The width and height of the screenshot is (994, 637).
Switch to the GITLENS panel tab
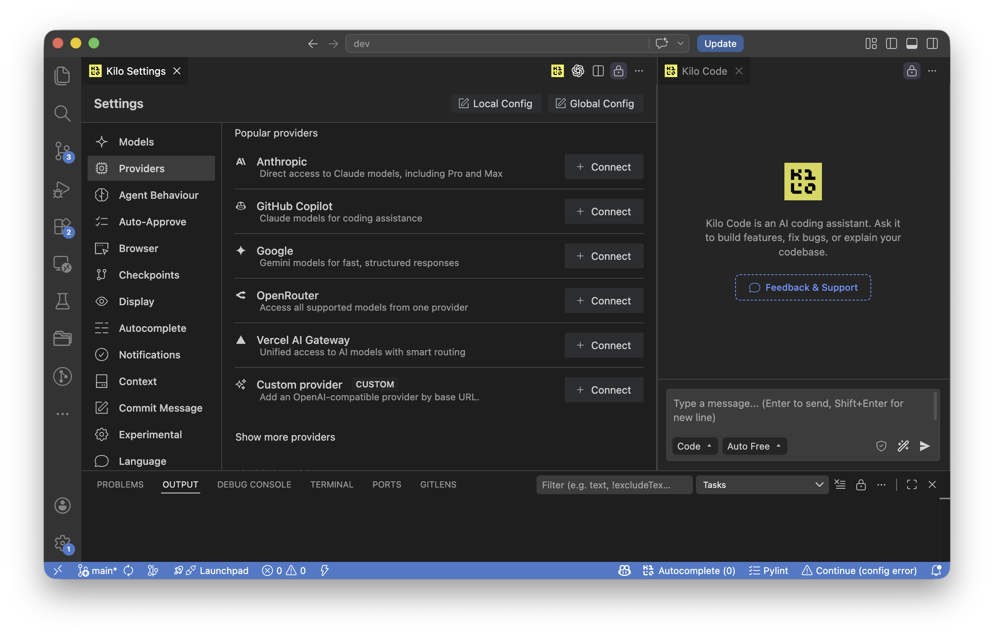point(438,485)
